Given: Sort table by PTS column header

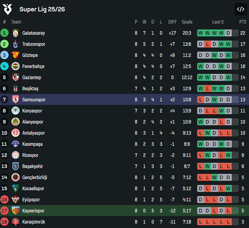Looking at the screenshot, I should [x=243, y=22].
